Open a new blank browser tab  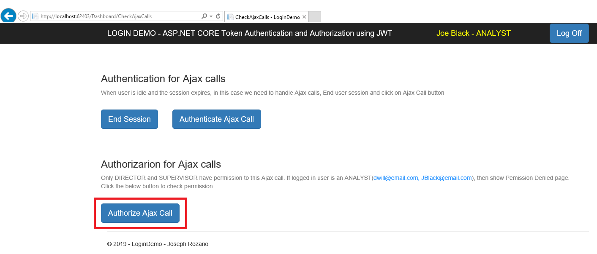point(315,17)
